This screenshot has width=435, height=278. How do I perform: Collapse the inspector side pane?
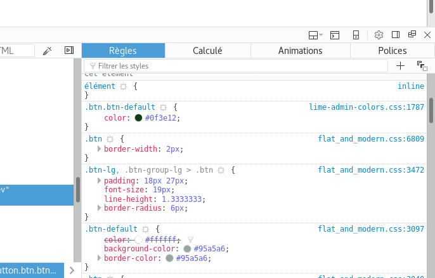point(69,51)
